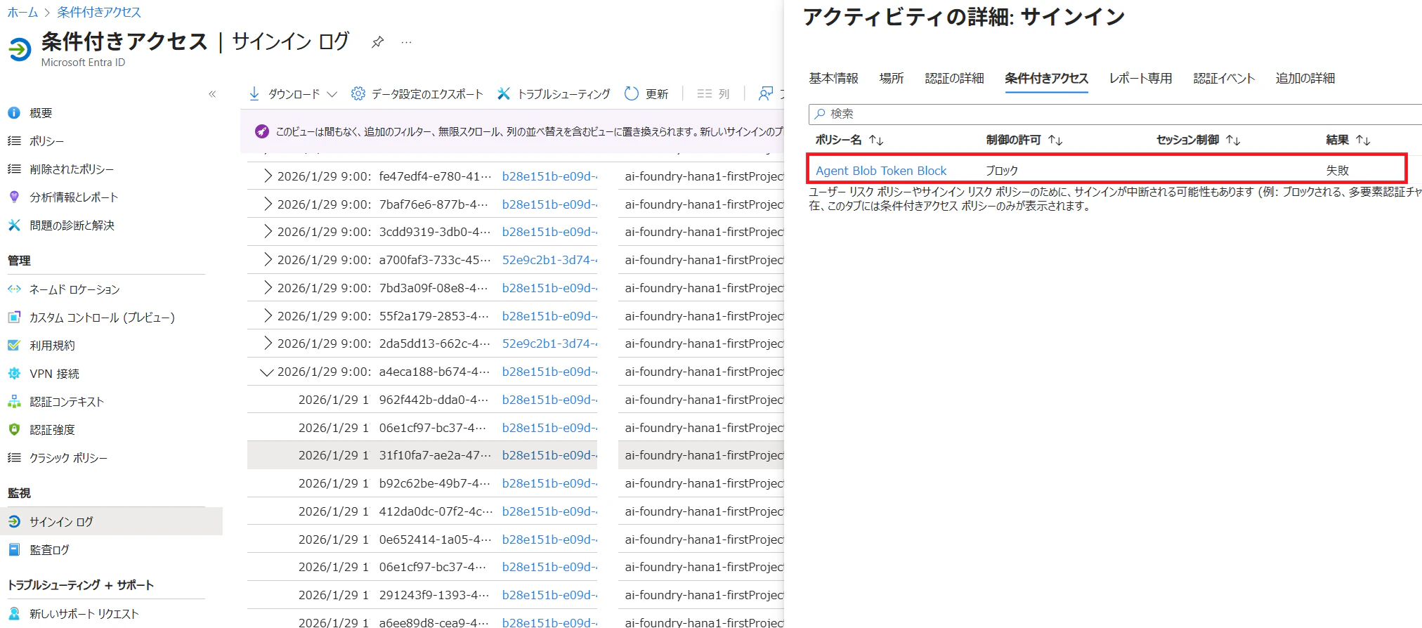Viewport: 1422px width, 628px height.
Task: Go to ホーム breadcrumb link
Action: point(22,12)
